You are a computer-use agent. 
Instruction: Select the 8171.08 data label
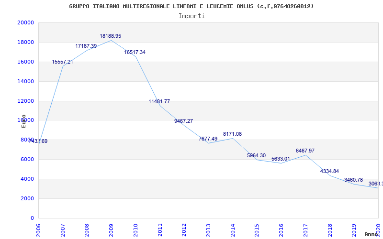[233, 134]
